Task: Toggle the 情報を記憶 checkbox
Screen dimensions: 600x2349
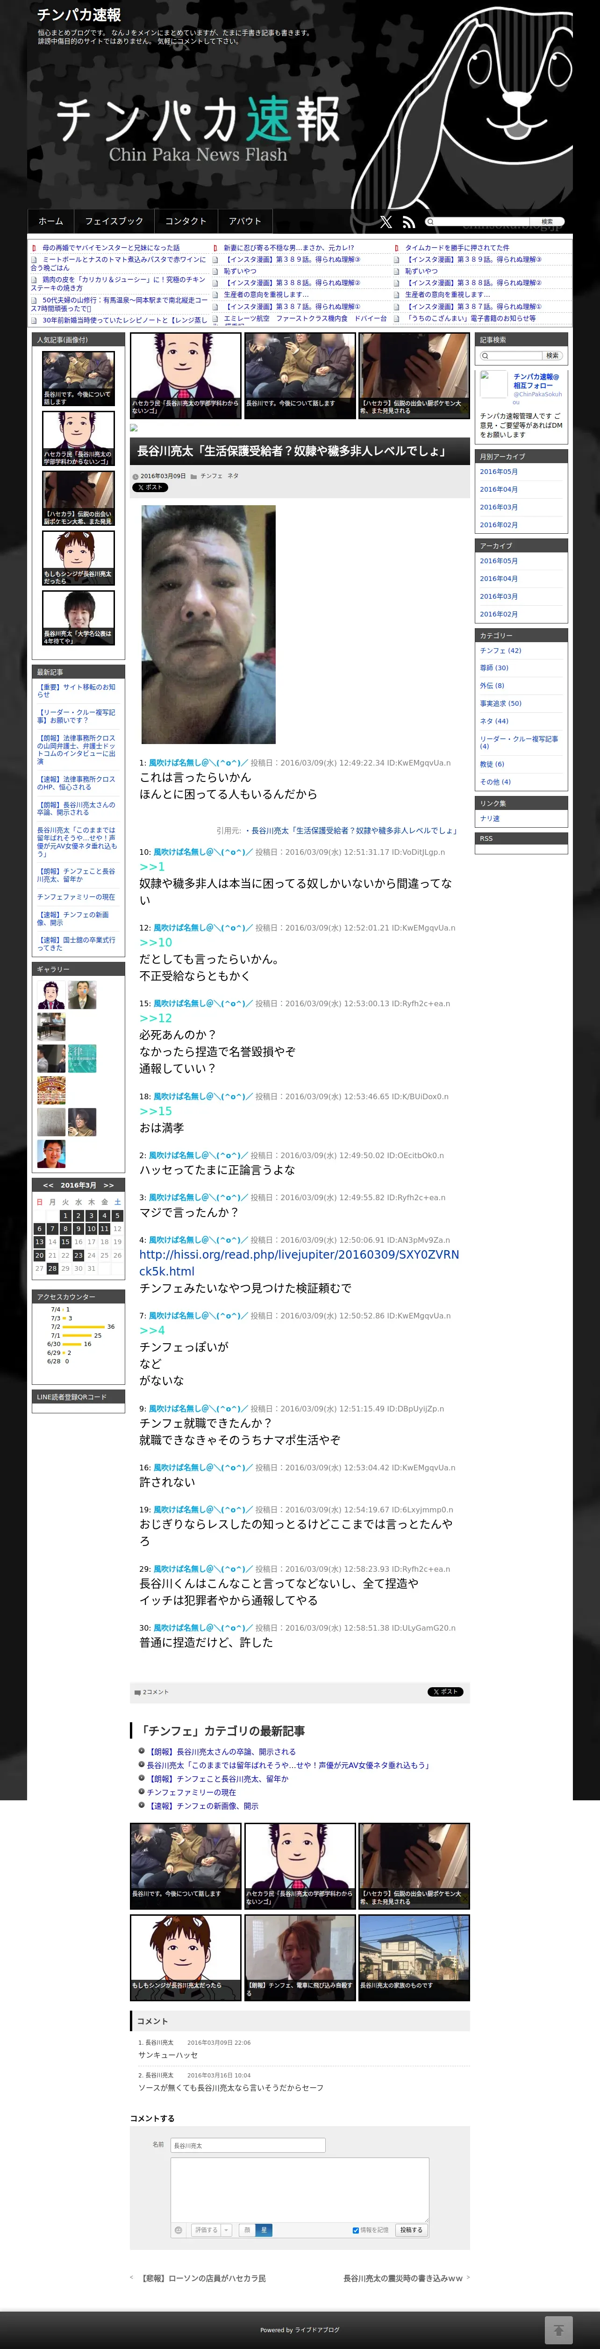Action: coord(356,2229)
